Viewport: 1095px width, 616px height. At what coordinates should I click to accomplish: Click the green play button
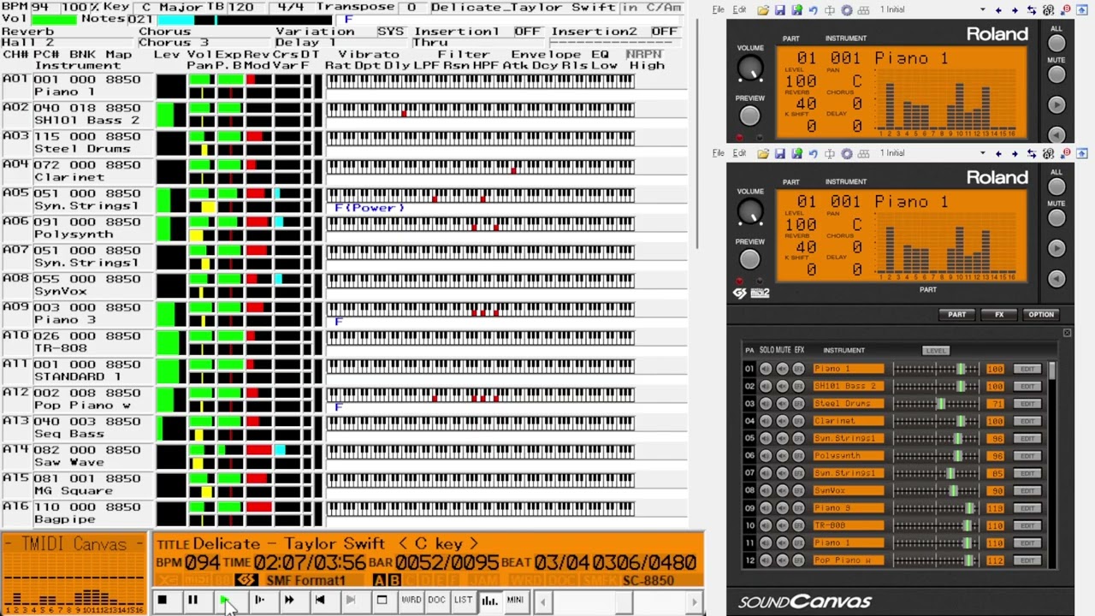click(x=224, y=601)
